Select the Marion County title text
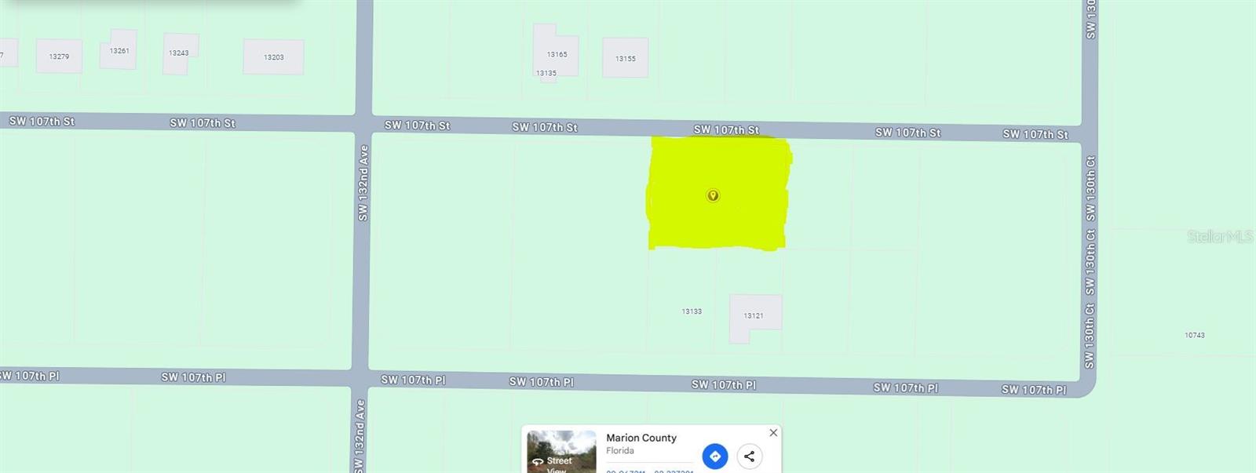 pos(641,438)
